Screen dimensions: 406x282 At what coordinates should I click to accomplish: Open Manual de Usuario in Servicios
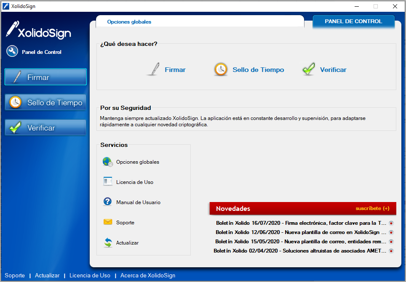pyautogui.click(x=138, y=202)
